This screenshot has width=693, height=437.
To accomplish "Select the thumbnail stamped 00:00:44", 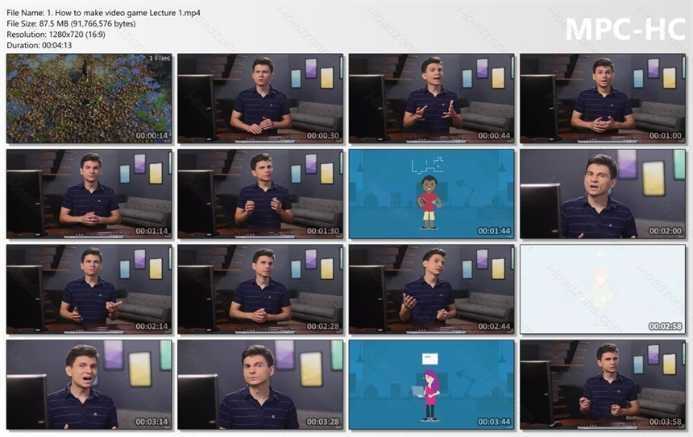I will [431, 98].
